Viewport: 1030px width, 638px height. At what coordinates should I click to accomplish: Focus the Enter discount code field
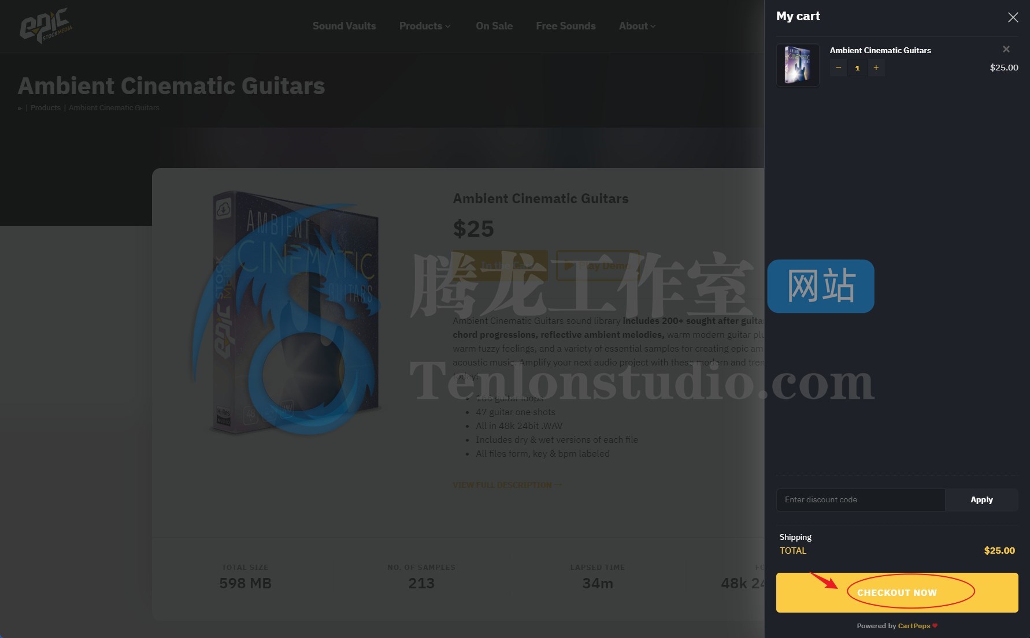(x=860, y=499)
